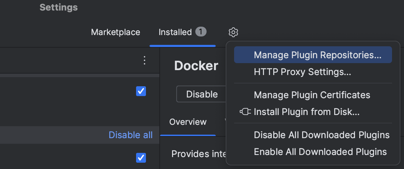Toggle the plugin checkbox below Disable all
Viewport: 404px width, 169px height.
coord(141,158)
